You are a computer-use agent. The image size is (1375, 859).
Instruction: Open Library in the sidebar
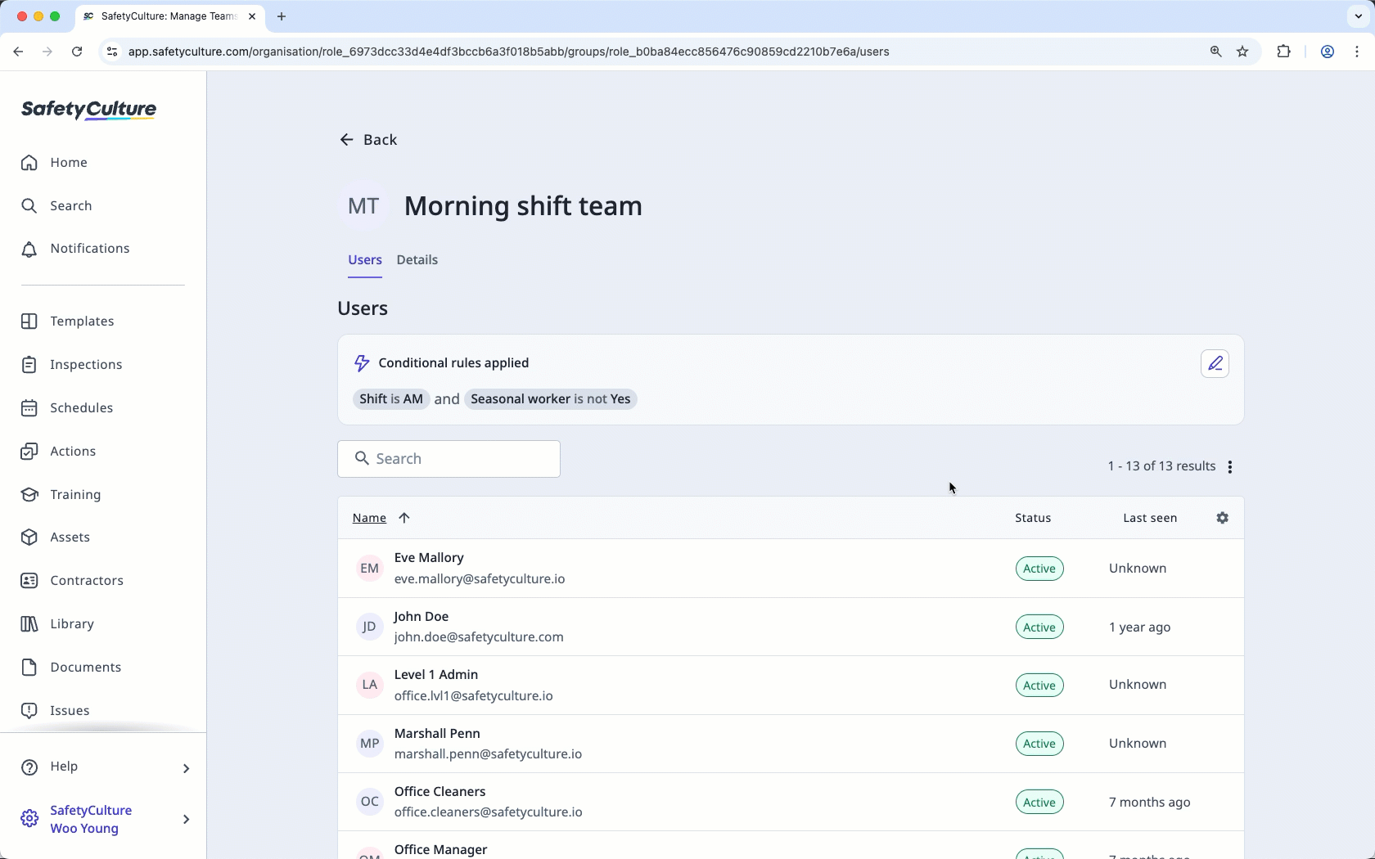(57, 624)
